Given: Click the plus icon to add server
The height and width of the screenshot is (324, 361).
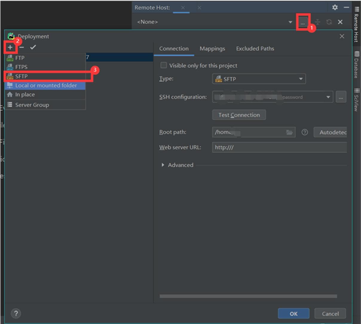Looking at the screenshot, I should pyautogui.click(x=10, y=47).
